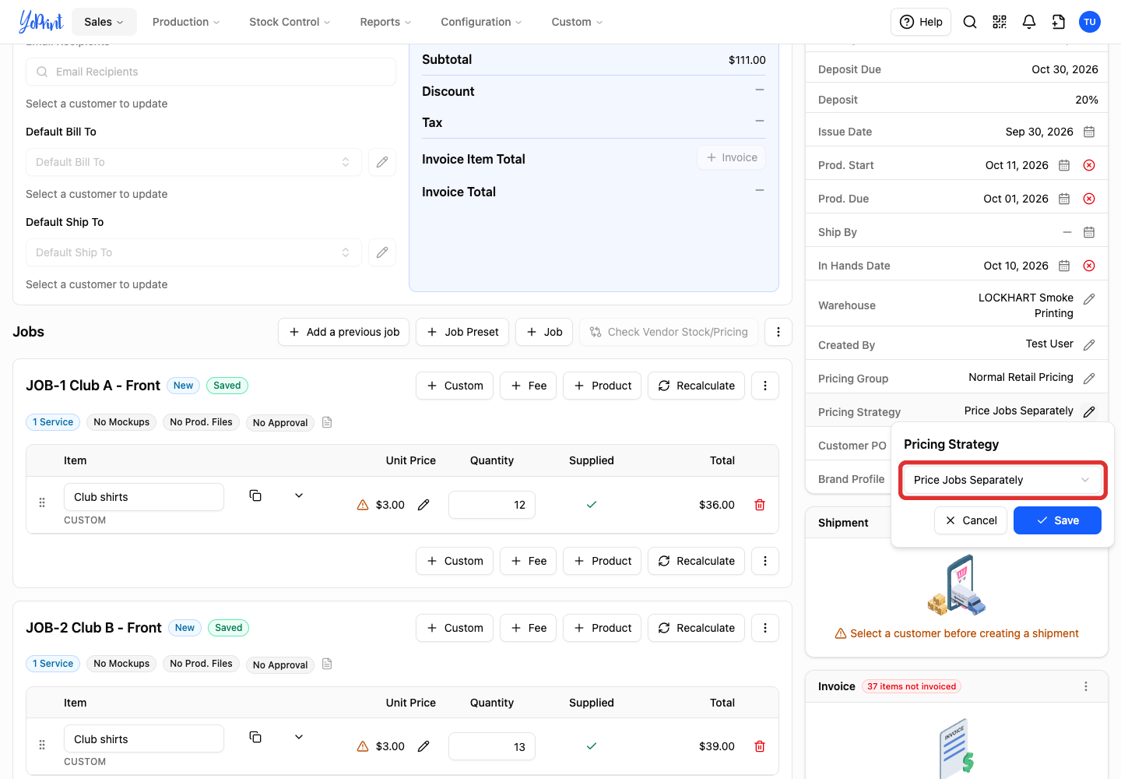Open the notifications bell
Screen dimensions: 1121x779
coord(1029,22)
